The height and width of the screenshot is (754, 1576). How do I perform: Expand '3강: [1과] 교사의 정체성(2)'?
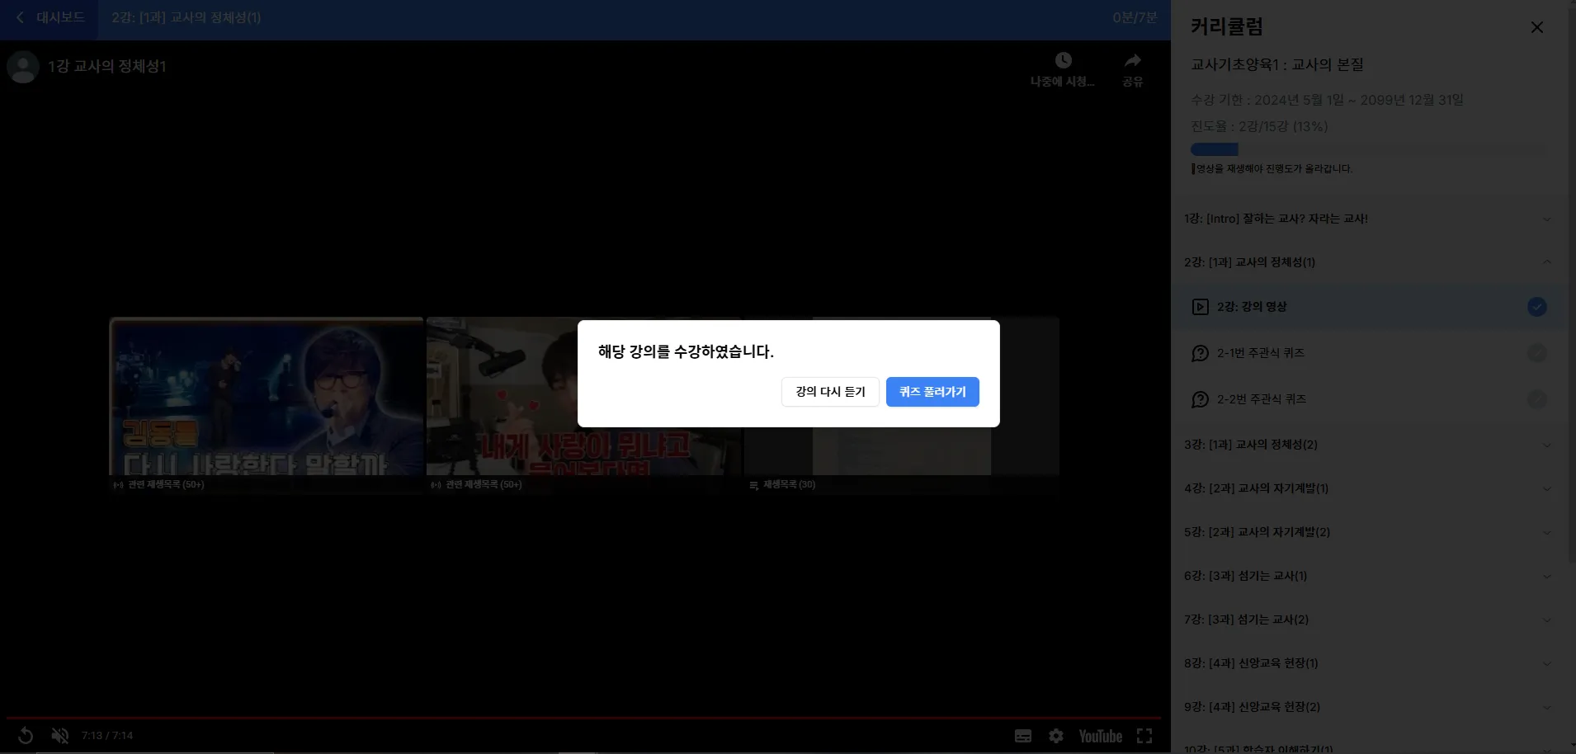1368,445
